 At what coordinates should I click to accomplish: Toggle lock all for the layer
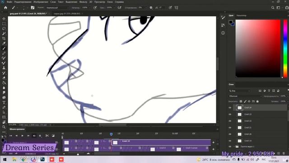click(x=257, y=101)
